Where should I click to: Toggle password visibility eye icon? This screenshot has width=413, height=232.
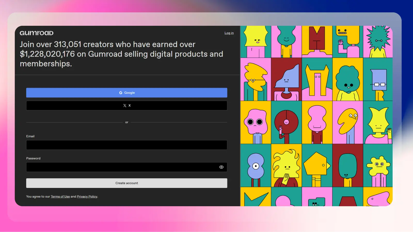221,167
